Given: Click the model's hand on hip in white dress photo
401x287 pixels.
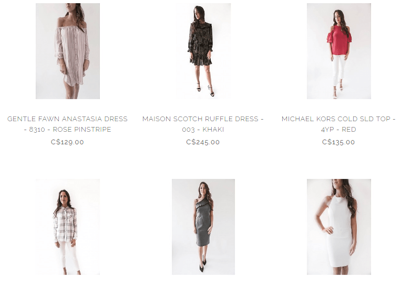Looking at the screenshot, I should coord(329,230).
